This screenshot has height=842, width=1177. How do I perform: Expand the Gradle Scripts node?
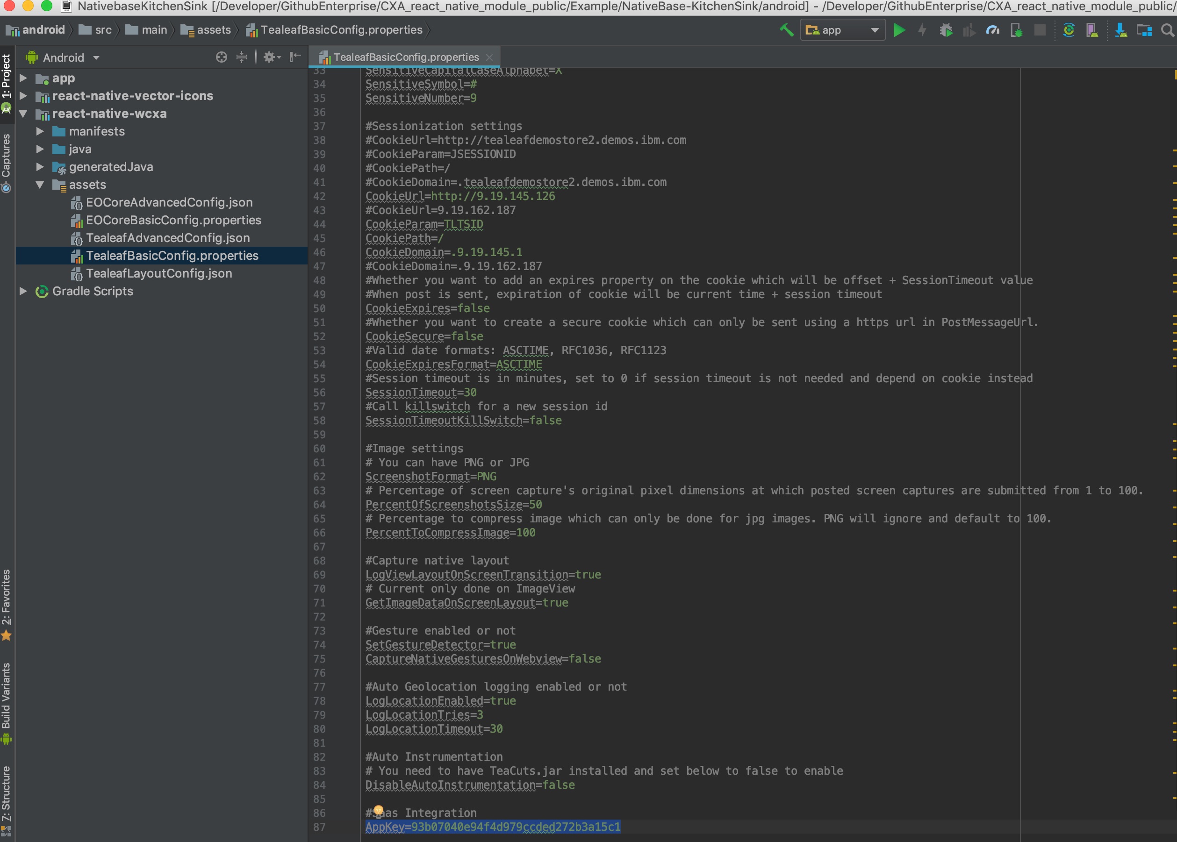pyautogui.click(x=23, y=291)
